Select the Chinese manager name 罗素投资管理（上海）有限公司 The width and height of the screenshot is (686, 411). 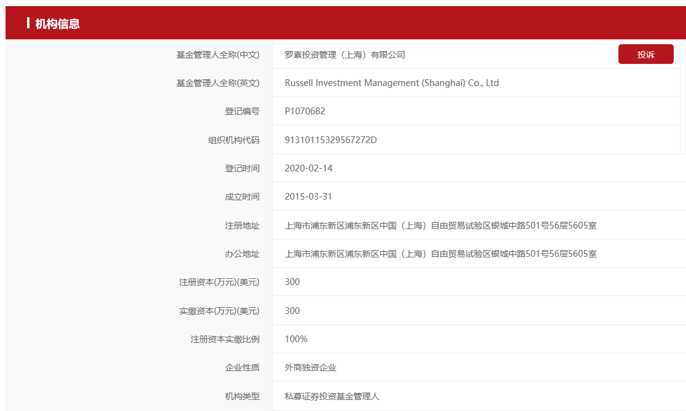coord(345,55)
